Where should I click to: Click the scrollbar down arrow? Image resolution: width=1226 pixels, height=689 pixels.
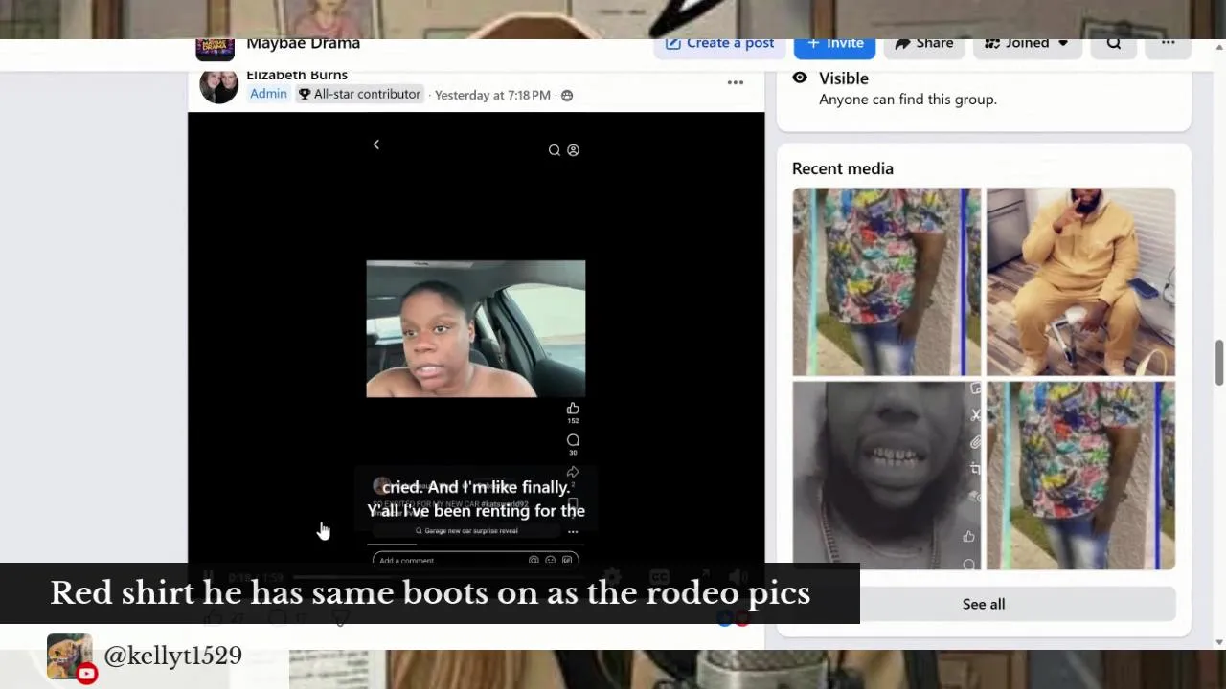point(1219,642)
